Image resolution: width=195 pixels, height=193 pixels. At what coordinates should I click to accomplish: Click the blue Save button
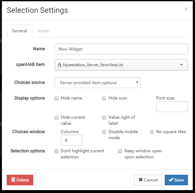point(176,180)
